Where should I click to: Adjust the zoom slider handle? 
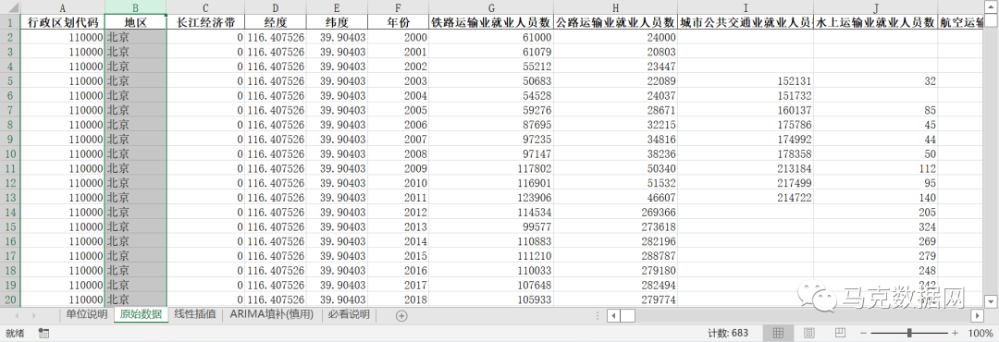[909, 333]
